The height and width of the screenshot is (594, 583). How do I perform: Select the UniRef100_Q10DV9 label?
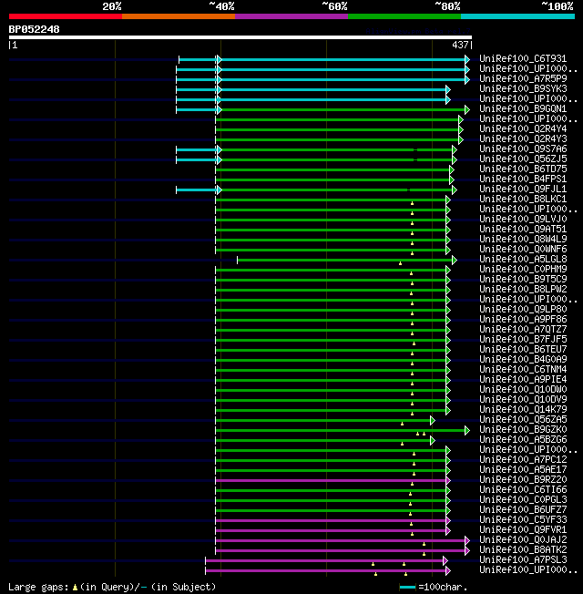[x=523, y=399]
